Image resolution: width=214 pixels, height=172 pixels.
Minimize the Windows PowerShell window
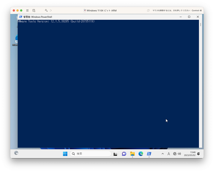click(181, 17)
